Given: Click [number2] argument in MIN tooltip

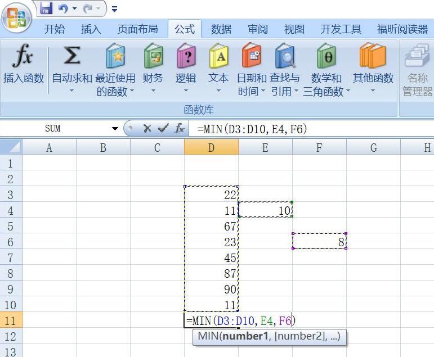Looking at the screenshot, I should (301, 336).
